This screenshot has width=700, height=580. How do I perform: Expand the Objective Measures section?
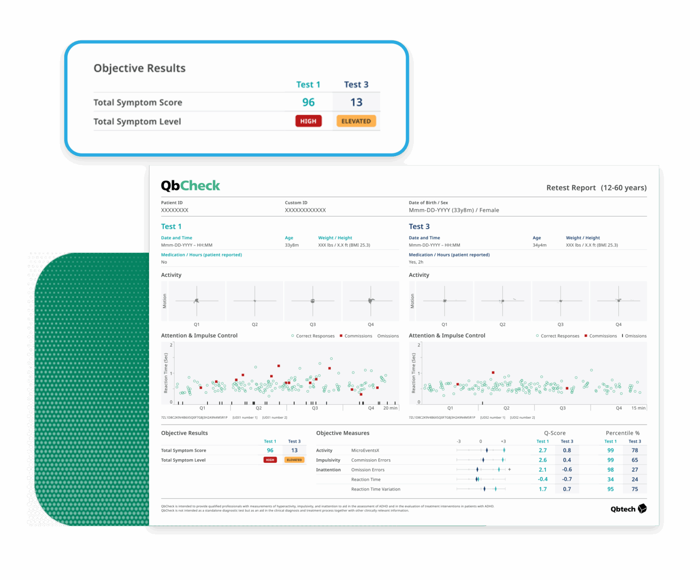343,433
